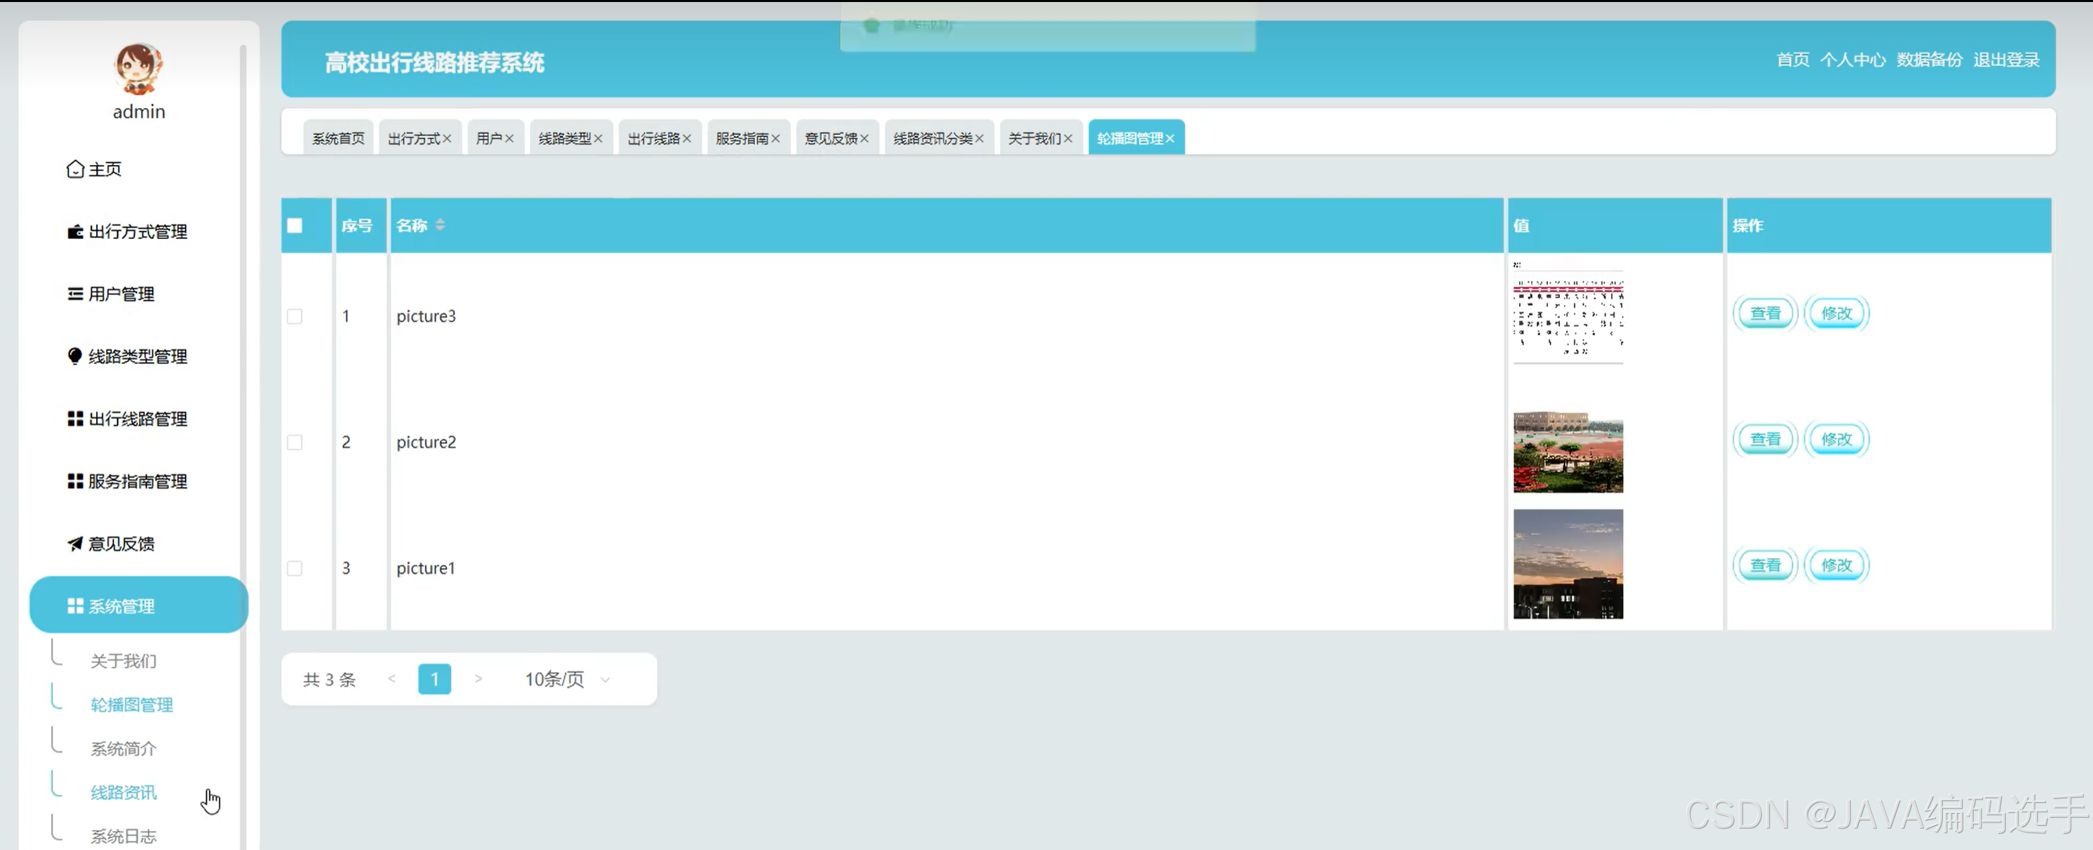Click the wallet icon for 出行方式管理

(75, 232)
